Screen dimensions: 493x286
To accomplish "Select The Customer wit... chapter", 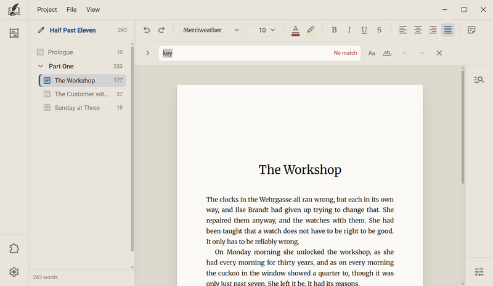I will pyautogui.click(x=83, y=94).
